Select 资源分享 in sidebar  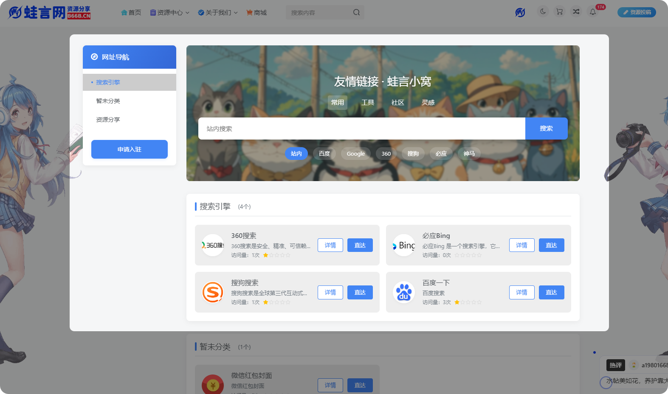click(x=130, y=120)
